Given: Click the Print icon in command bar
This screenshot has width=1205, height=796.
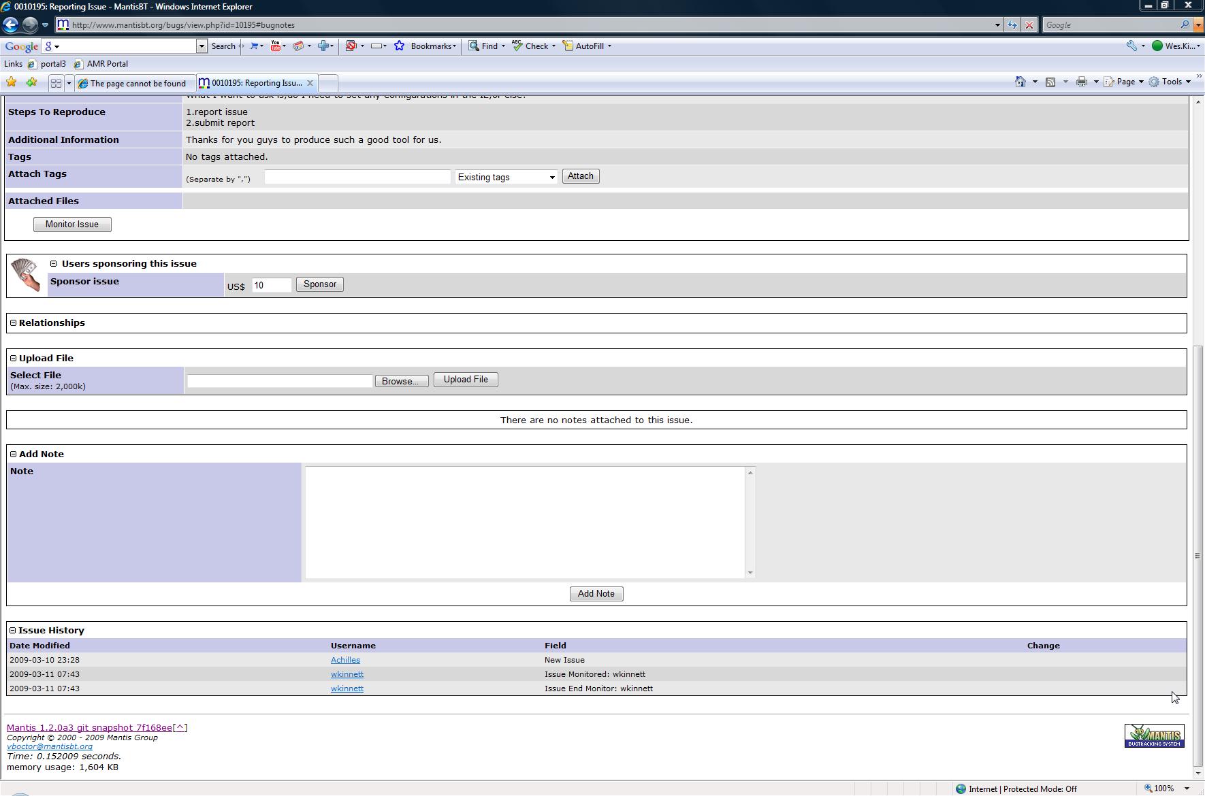Looking at the screenshot, I should pos(1081,82).
